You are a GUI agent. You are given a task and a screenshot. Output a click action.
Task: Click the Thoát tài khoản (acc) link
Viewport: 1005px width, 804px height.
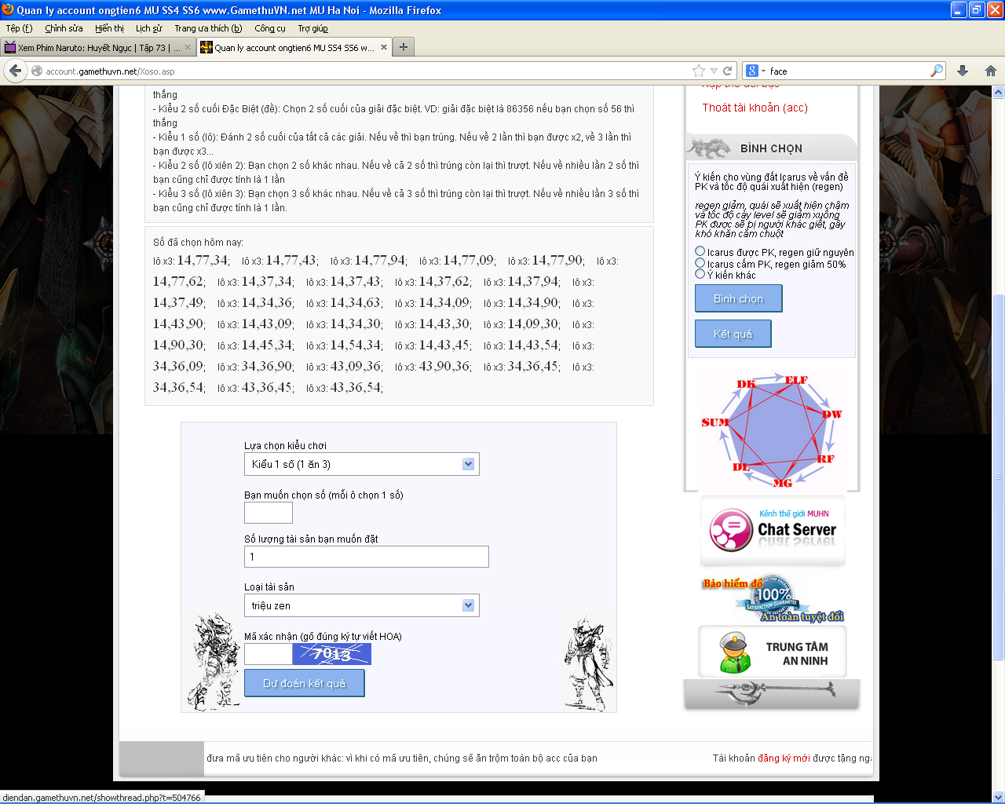(755, 108)
